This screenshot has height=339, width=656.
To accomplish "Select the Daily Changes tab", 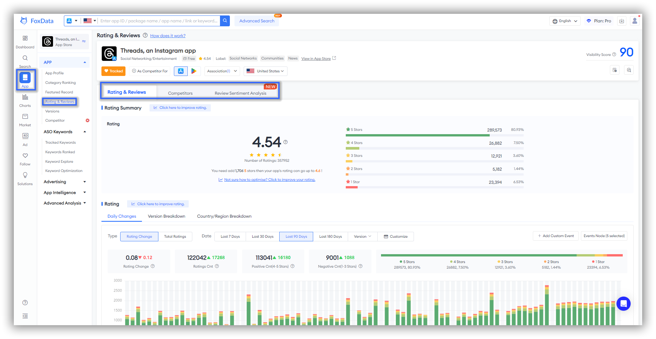I will click(122, 216).
